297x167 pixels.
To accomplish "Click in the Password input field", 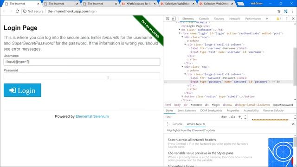I will 82,76.
